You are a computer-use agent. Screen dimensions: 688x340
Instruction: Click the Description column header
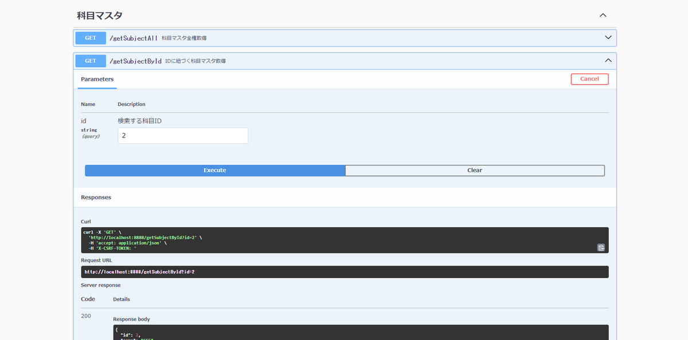point(131,104)
